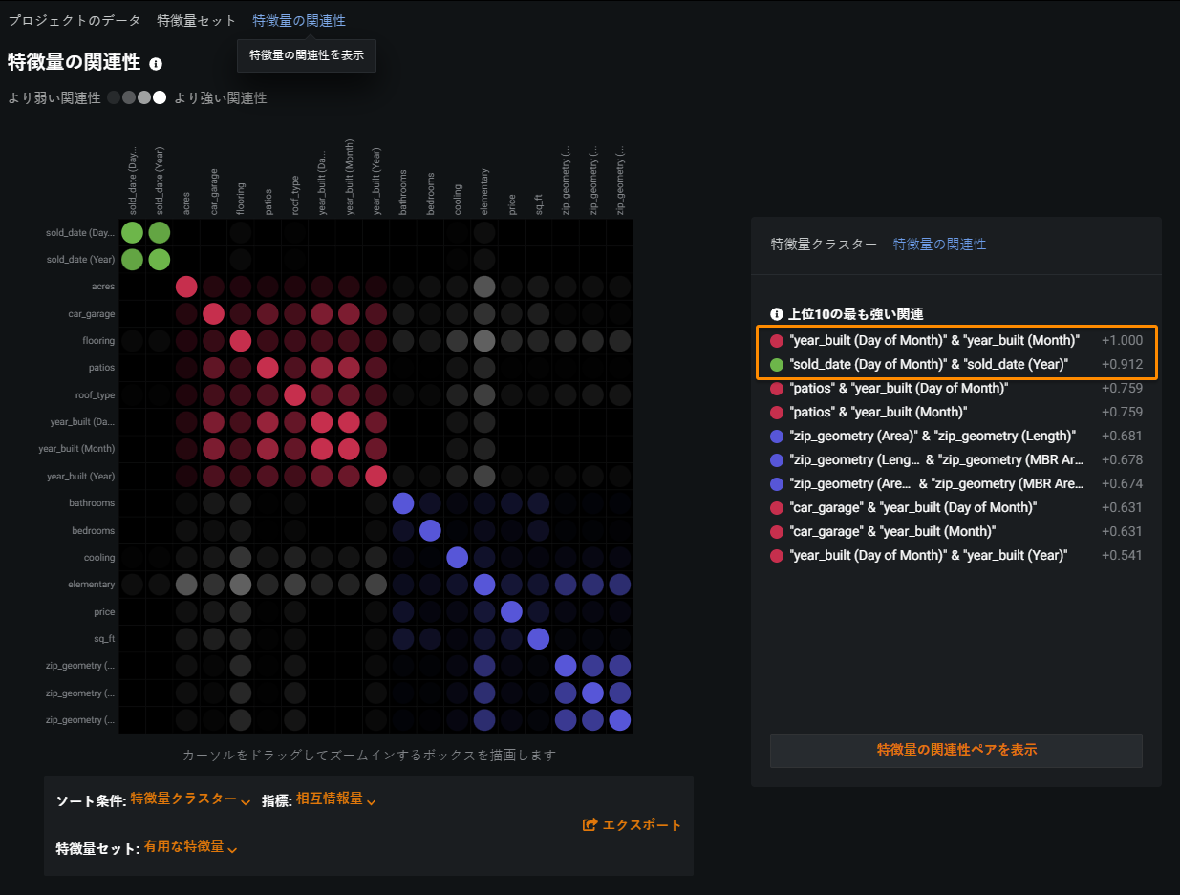
Task: Click the green dot for the sold_date pair
Action: pyautogui.click(x=777, y=364)
